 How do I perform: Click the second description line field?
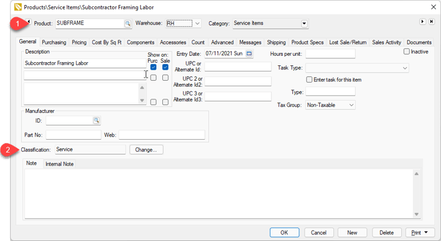point(85,76)
